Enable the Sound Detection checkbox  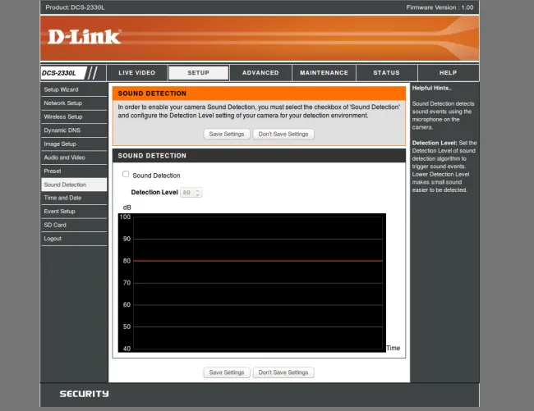(x=126, y=174)
